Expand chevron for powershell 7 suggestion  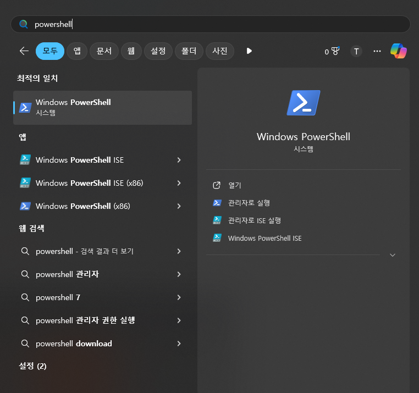click(179, 297)
